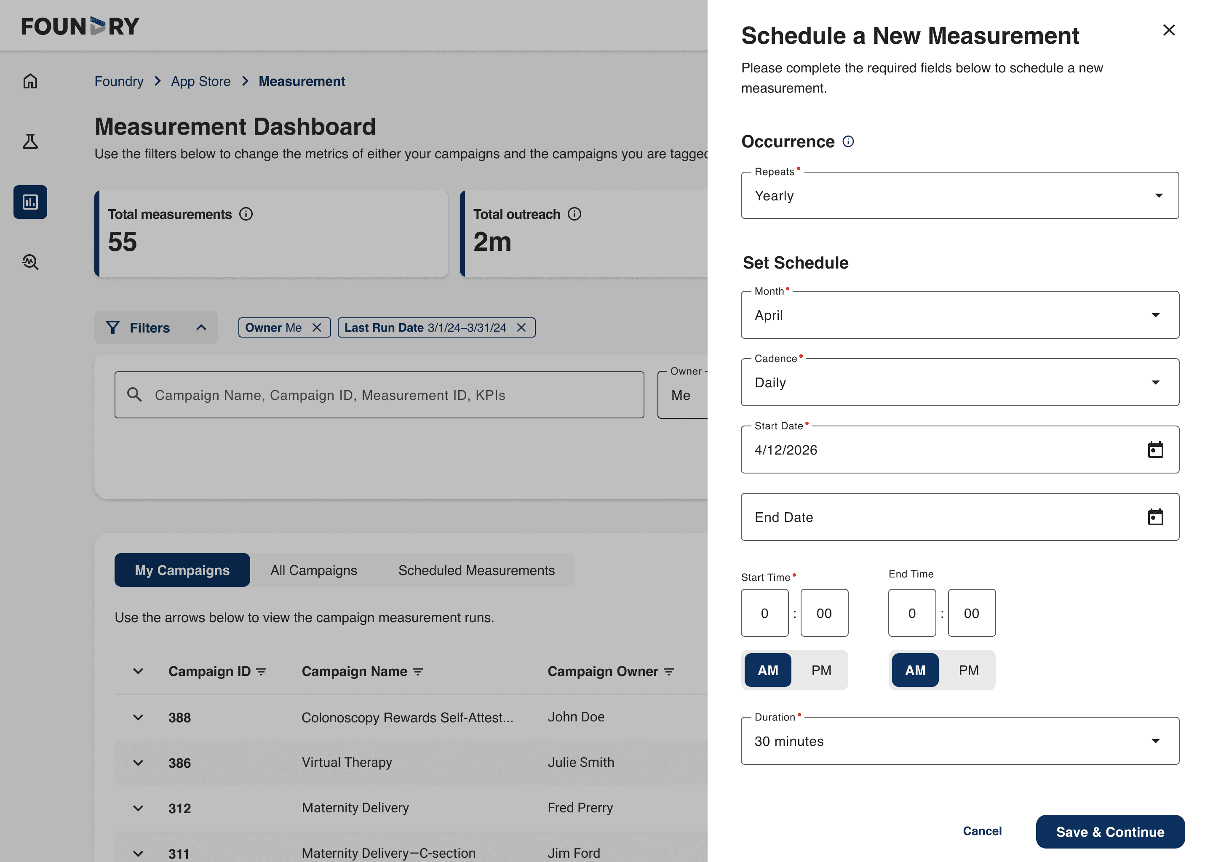Select the measurement dashboard sidebar icon

pos(30,202)
